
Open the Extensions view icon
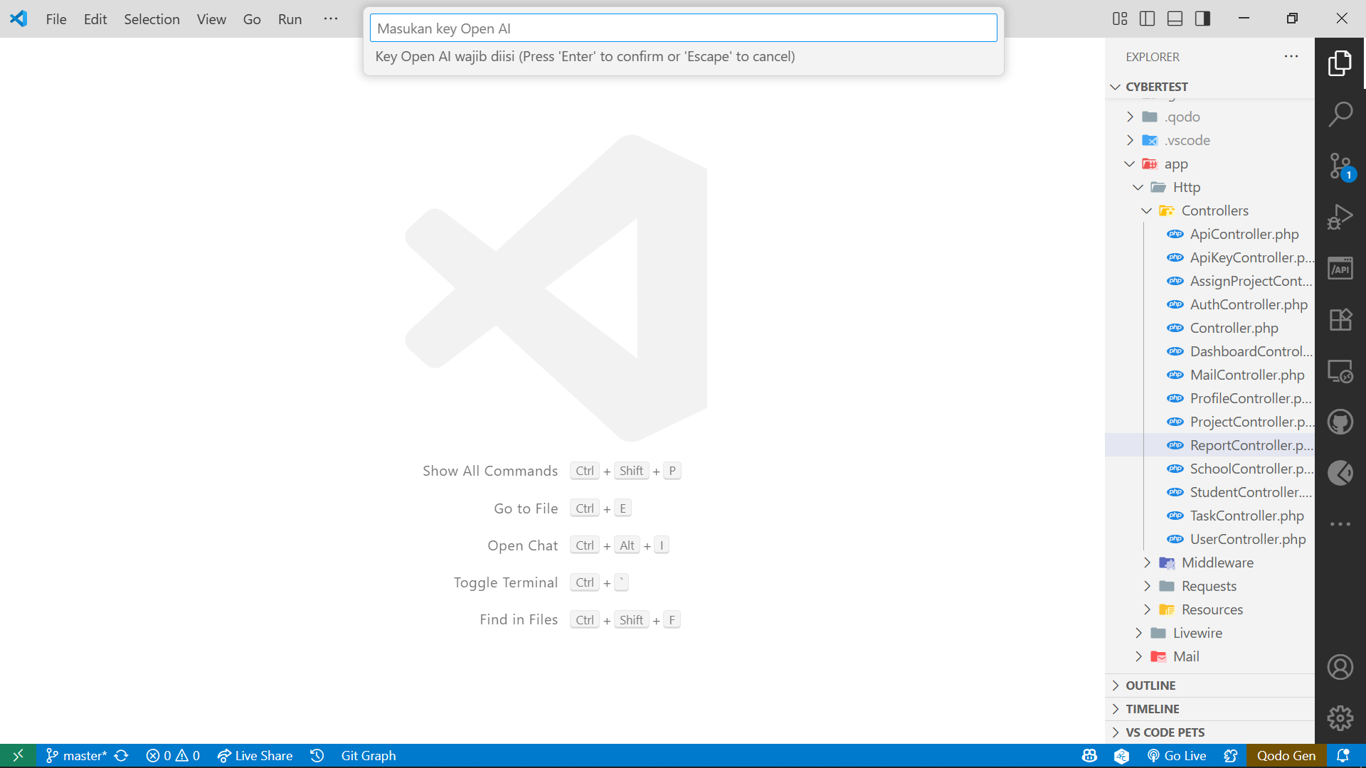point(1340,319)
